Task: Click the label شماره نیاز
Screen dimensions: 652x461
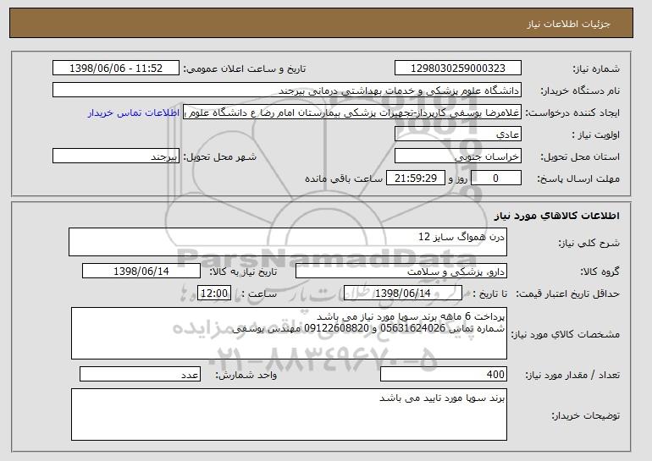Action: tap(596, 69)
